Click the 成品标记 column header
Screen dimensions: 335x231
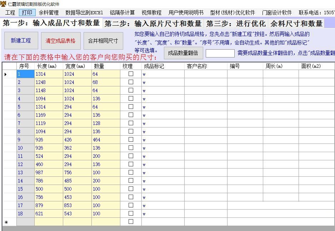tap(163, 66)
